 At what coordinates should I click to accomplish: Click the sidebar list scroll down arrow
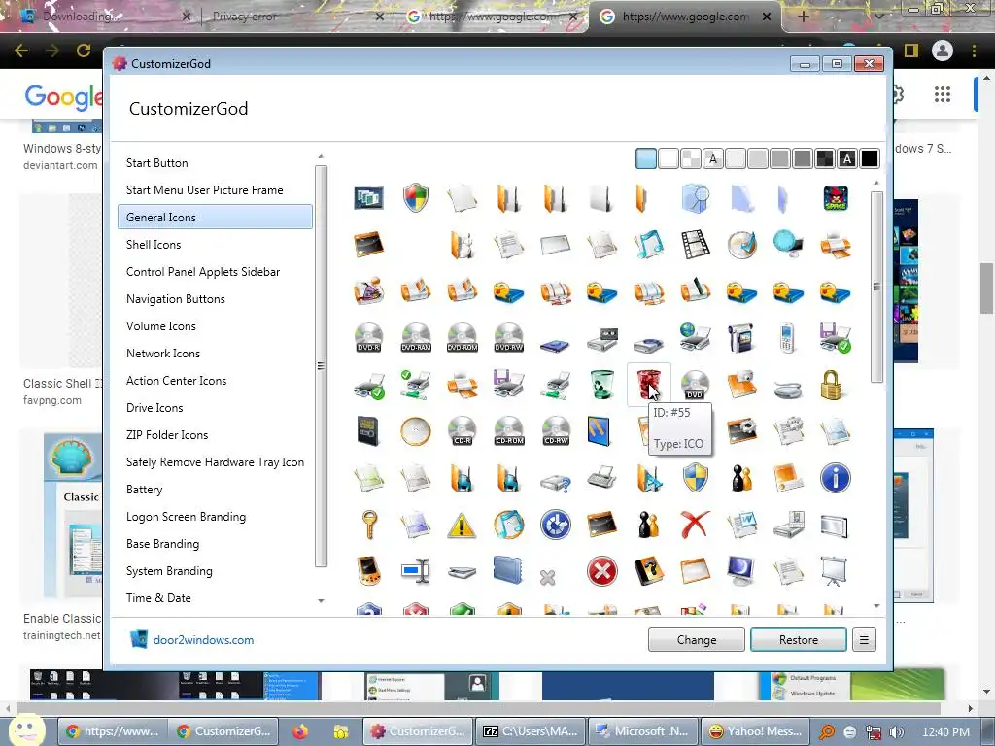pyautogui.click(x=321, y=600)
